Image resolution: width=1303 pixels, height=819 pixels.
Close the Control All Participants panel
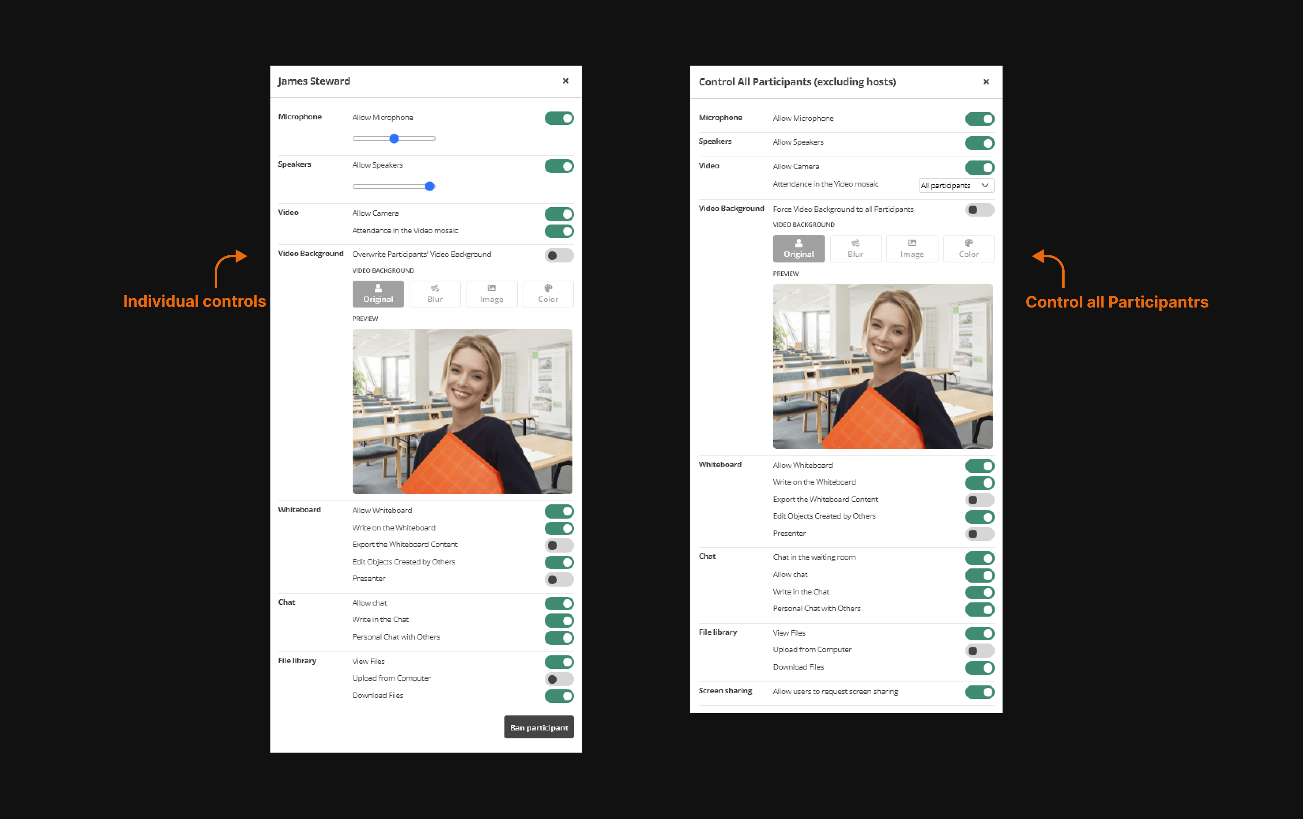coord(986,82)
